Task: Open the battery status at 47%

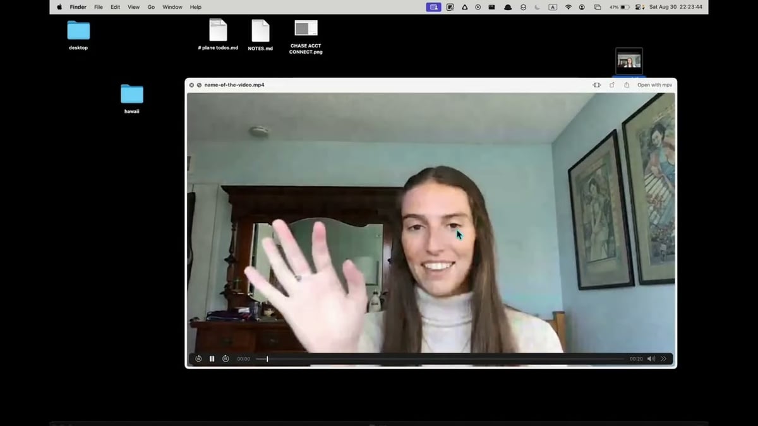Action: coord(620,7)
